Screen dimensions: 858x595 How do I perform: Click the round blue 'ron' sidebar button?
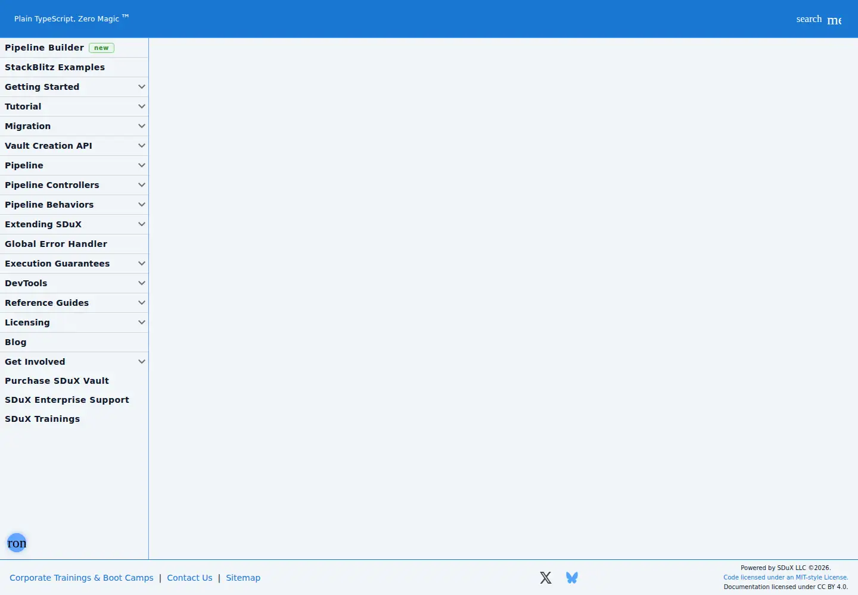17,543
